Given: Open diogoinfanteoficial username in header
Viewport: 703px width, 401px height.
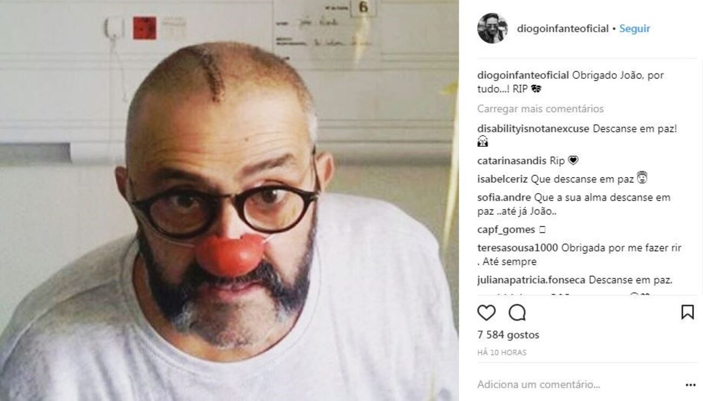Looking at the screenshot, I should 563,29.
